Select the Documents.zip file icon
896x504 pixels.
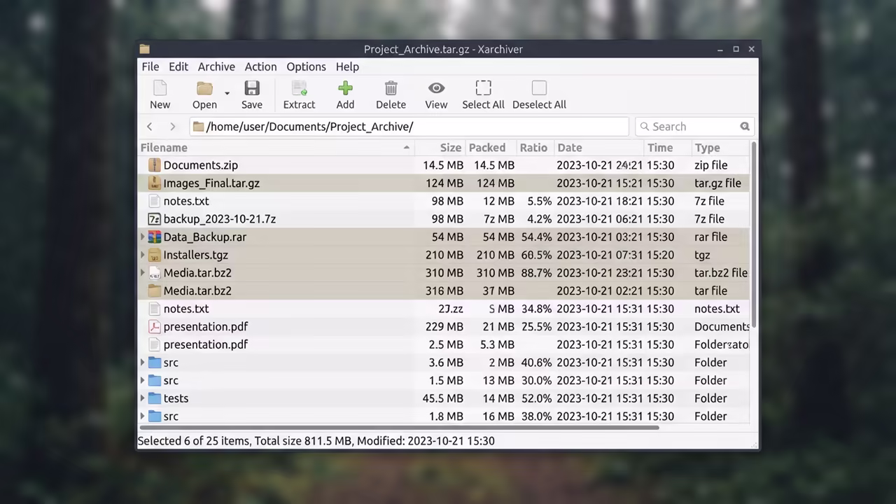pos(155,165)
